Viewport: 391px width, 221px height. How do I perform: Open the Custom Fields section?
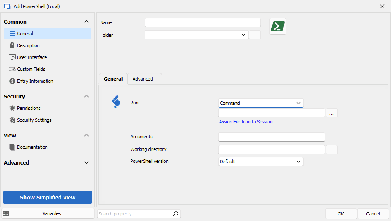tap(31, 69)
